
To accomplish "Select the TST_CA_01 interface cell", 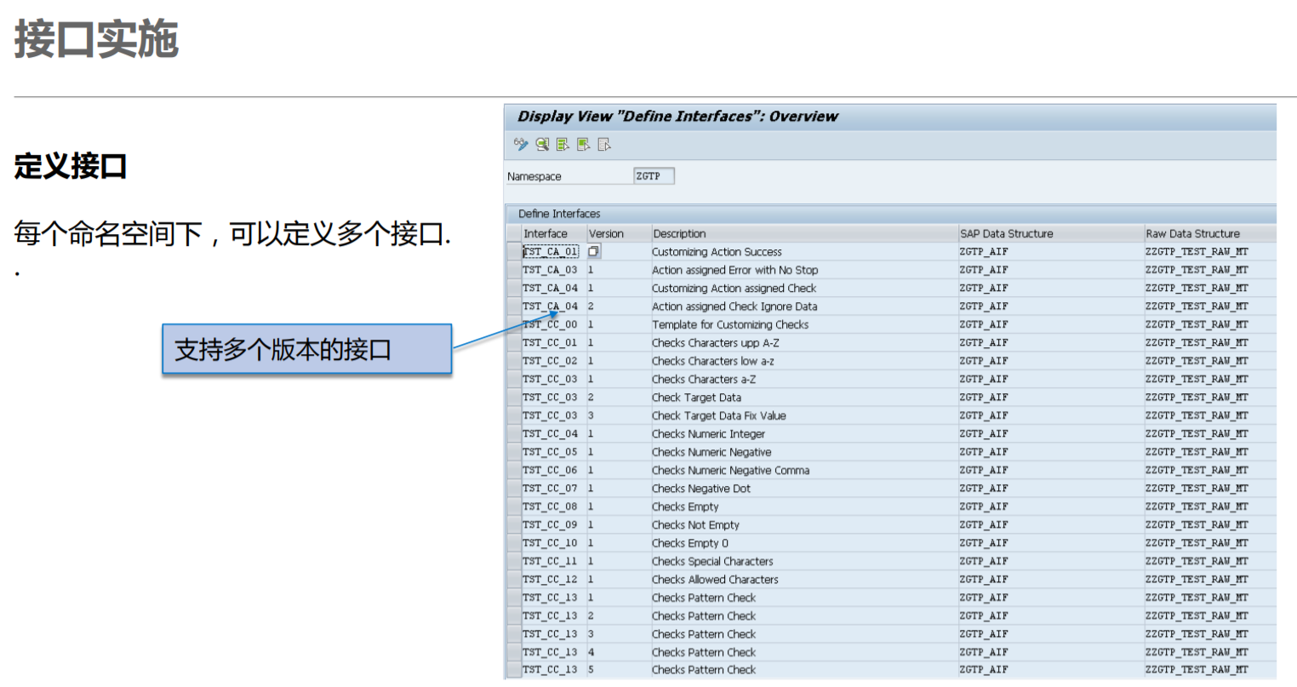I will 551,251.
